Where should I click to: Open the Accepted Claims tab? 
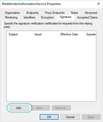tap(87, 17)
